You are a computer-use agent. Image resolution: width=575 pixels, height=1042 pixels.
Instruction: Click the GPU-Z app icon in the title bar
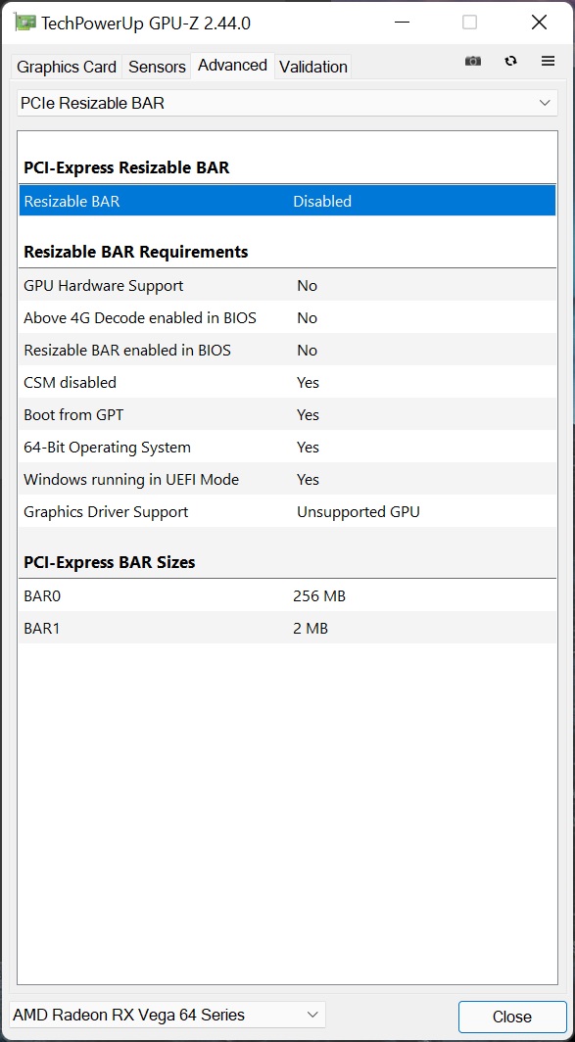25,23
